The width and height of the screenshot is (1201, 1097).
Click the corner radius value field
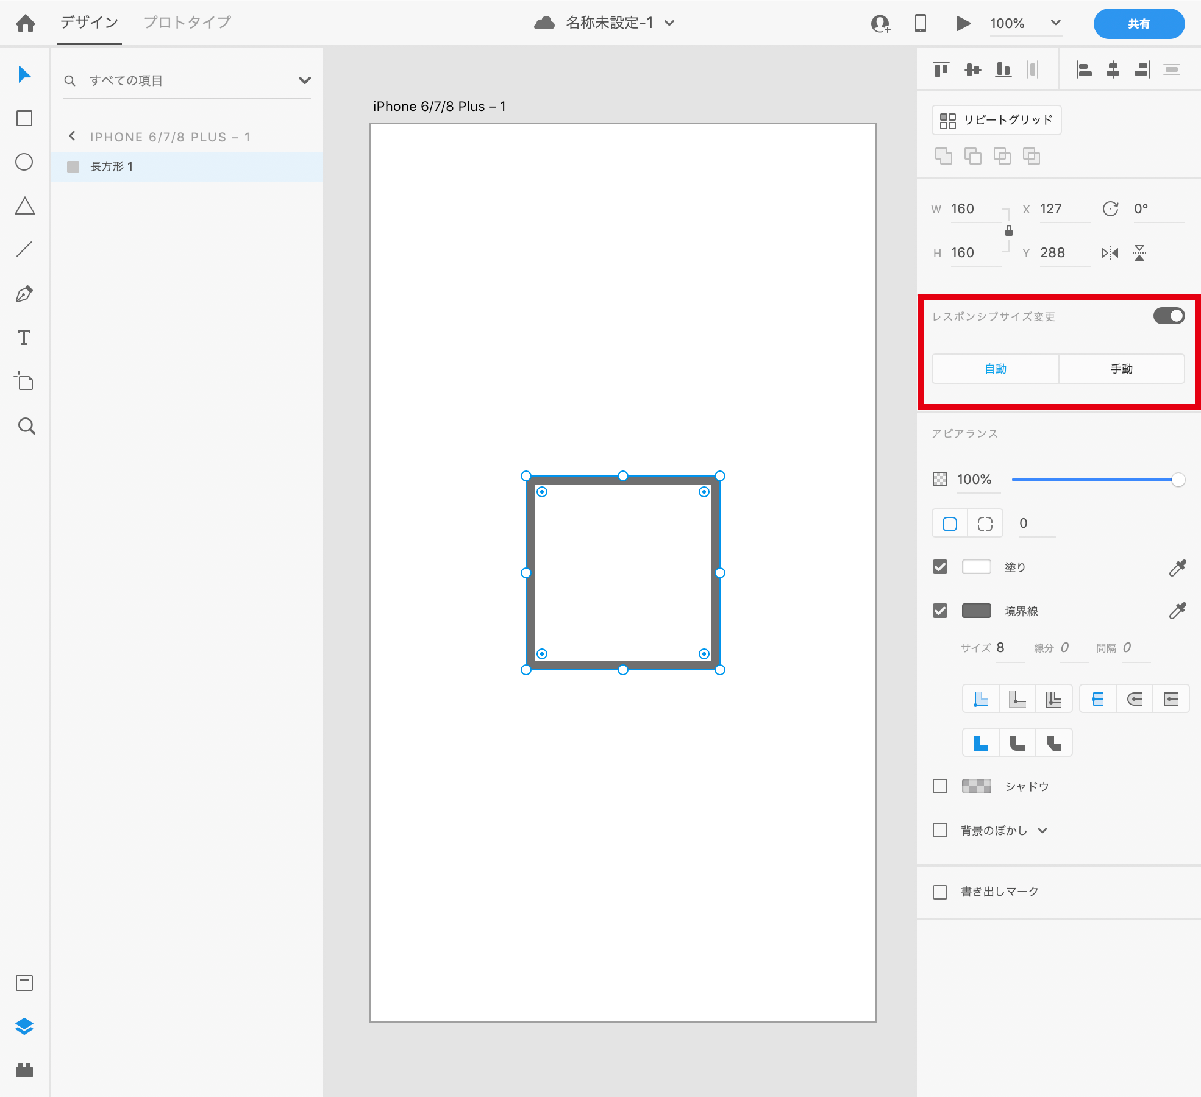[1036, 524]
